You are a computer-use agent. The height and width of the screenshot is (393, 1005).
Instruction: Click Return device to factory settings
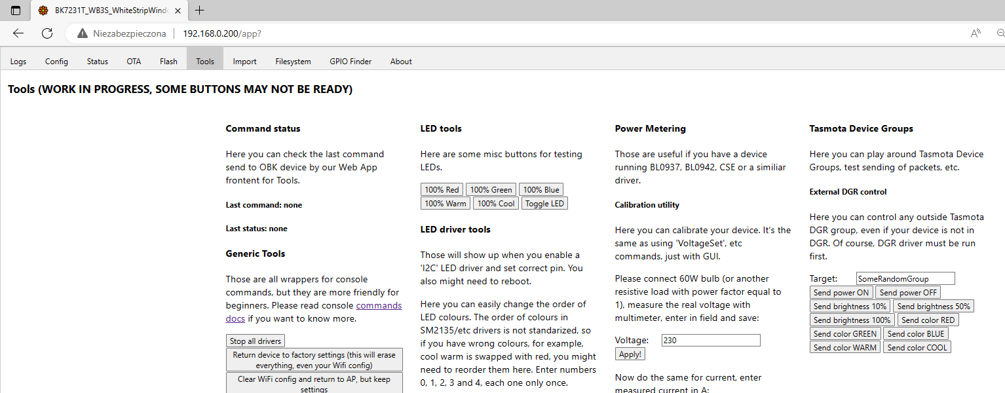[x=314, y=360]
